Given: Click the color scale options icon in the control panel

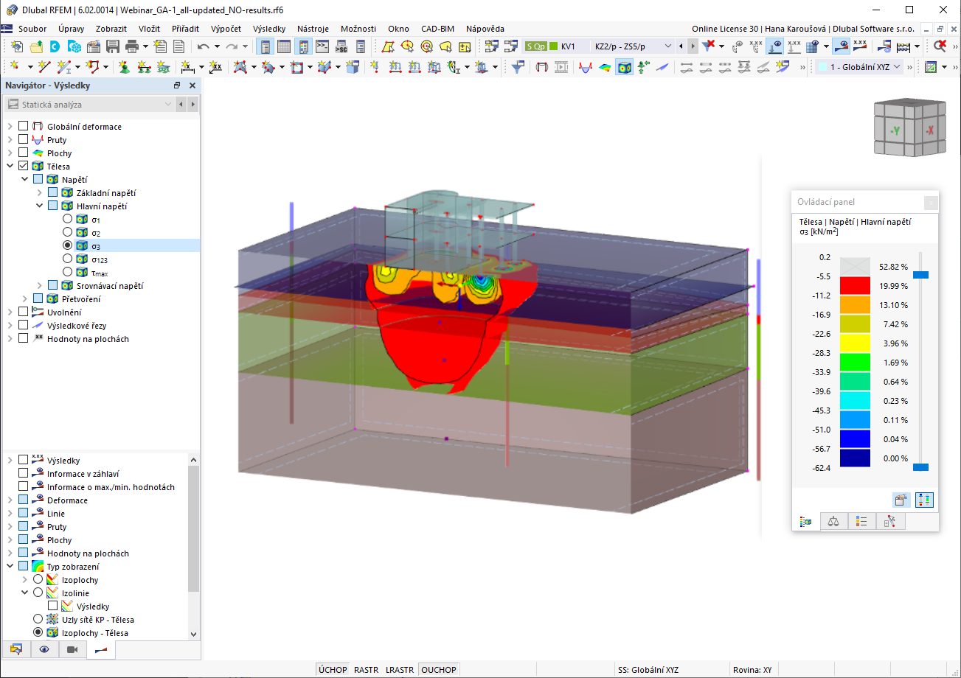Looking at the screenshot, I should (x=924, y=500).
